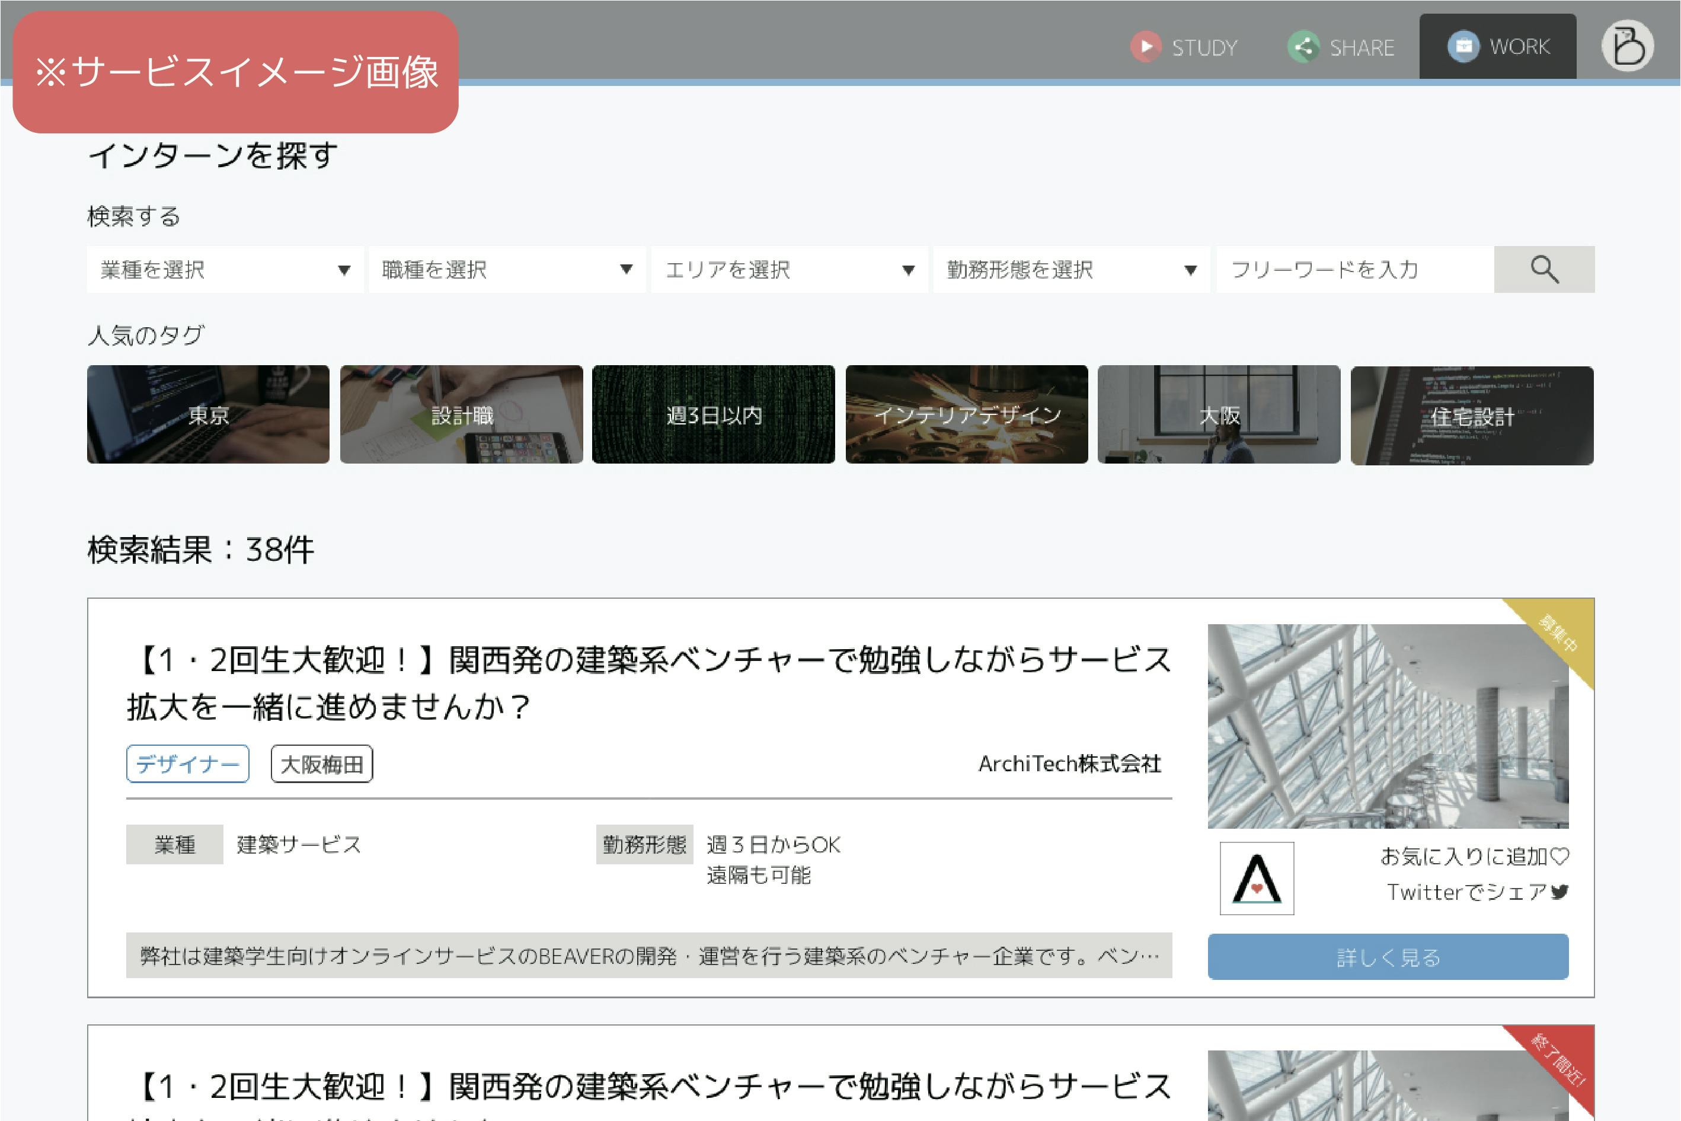Screen dimensions: 1681x1121
Task: Click the favorite heart icon
Action: 1560,856
